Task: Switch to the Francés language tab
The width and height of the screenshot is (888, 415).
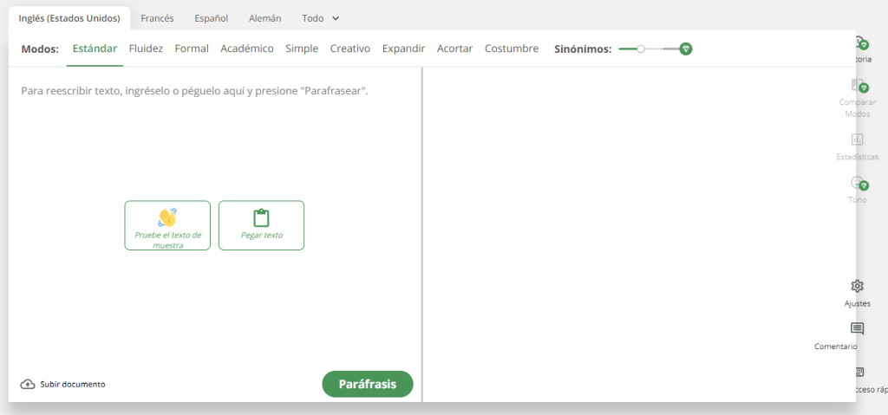Action: [x=157, y=18]
